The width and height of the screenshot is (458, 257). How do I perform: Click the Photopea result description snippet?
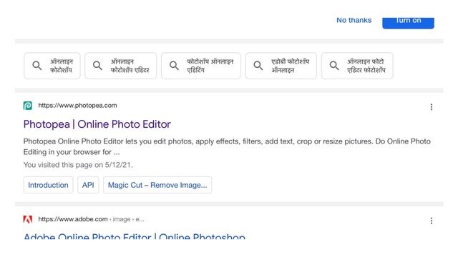[x=227, y=146]
